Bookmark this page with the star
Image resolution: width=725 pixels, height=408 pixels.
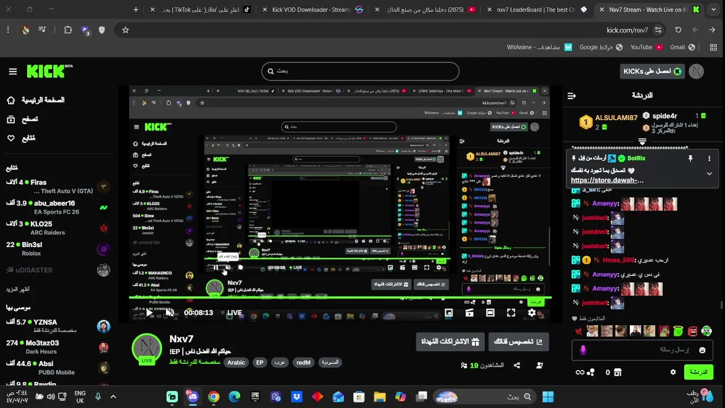coord(126,30)
